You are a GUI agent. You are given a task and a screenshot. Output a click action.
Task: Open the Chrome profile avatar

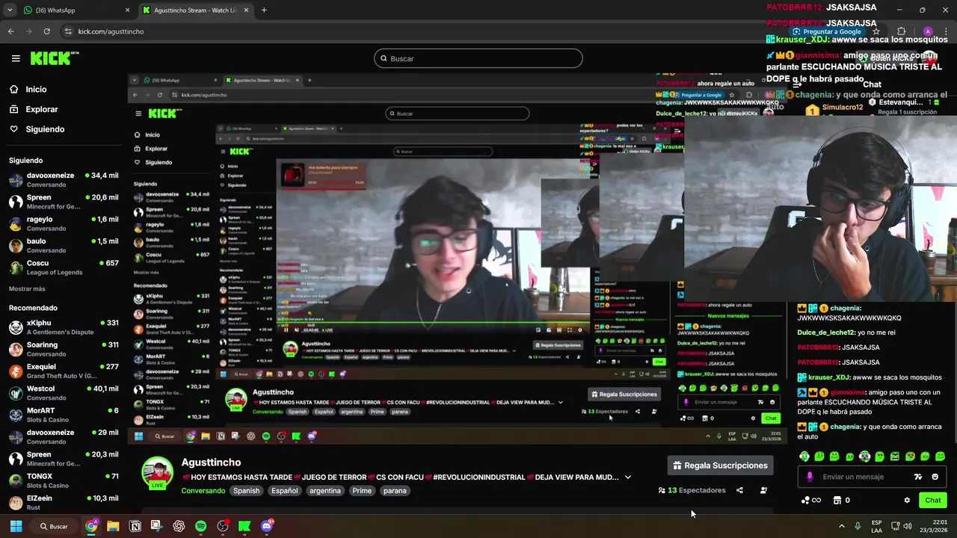pos(928,31)
